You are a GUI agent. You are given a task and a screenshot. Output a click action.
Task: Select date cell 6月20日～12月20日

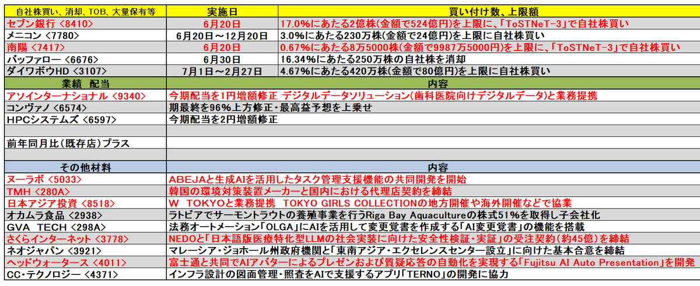(222, 36)
